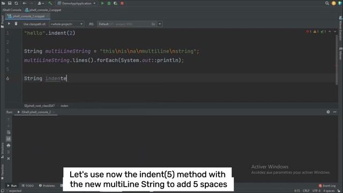
Task: Click the yellow IDE update notification icon
Action: (x=333, y=3)
